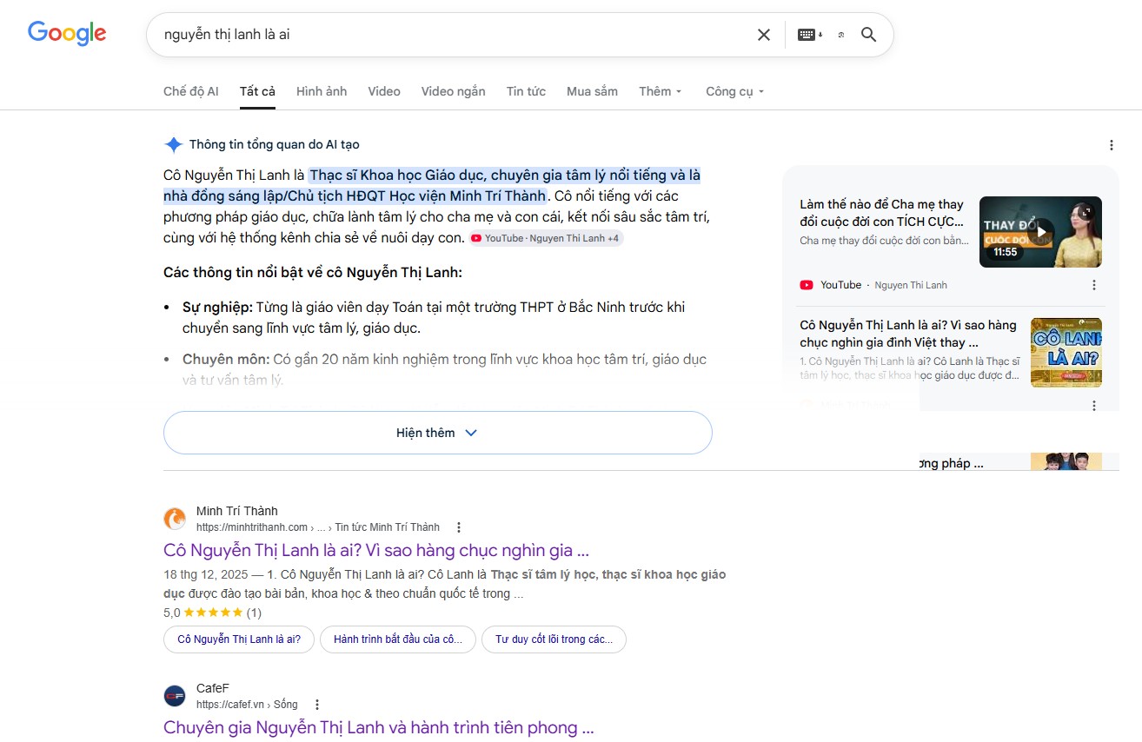
Task: Open AI overview three-dot options menu
Action: pyautogui.click(x=1112, y=145)
